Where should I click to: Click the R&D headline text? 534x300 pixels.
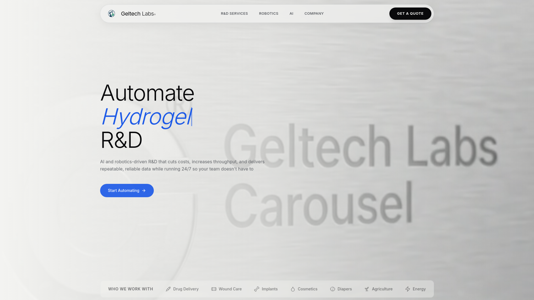click(121, 140)
